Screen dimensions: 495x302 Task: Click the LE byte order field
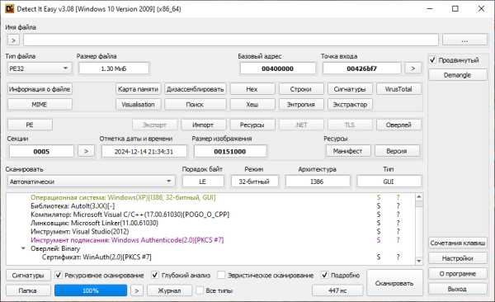[x=203, y=182]
